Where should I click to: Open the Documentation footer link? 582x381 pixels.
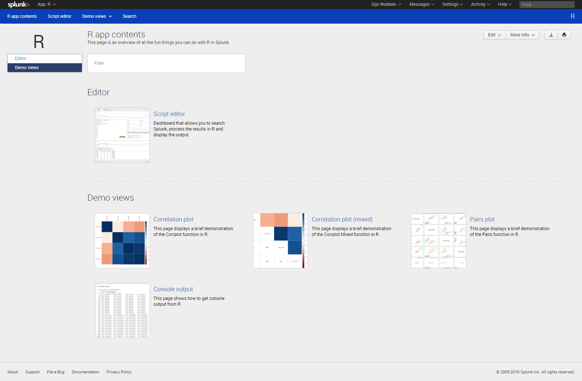[x=85, y=372]
